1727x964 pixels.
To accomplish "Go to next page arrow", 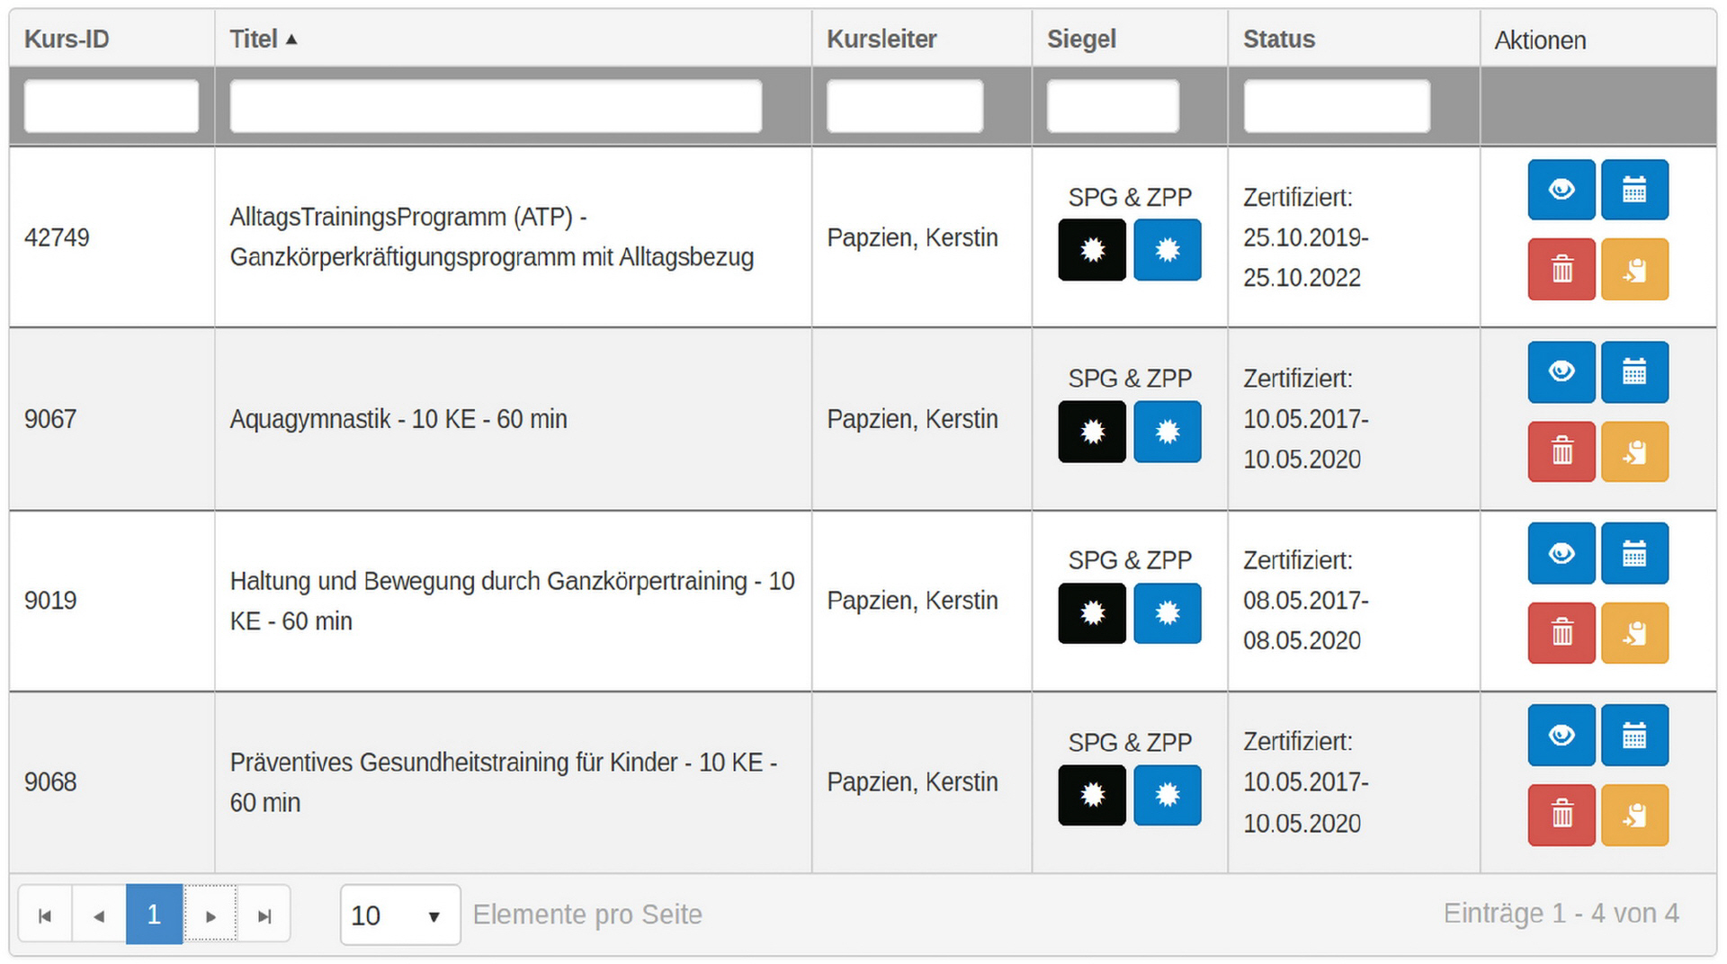I will 210,915.
